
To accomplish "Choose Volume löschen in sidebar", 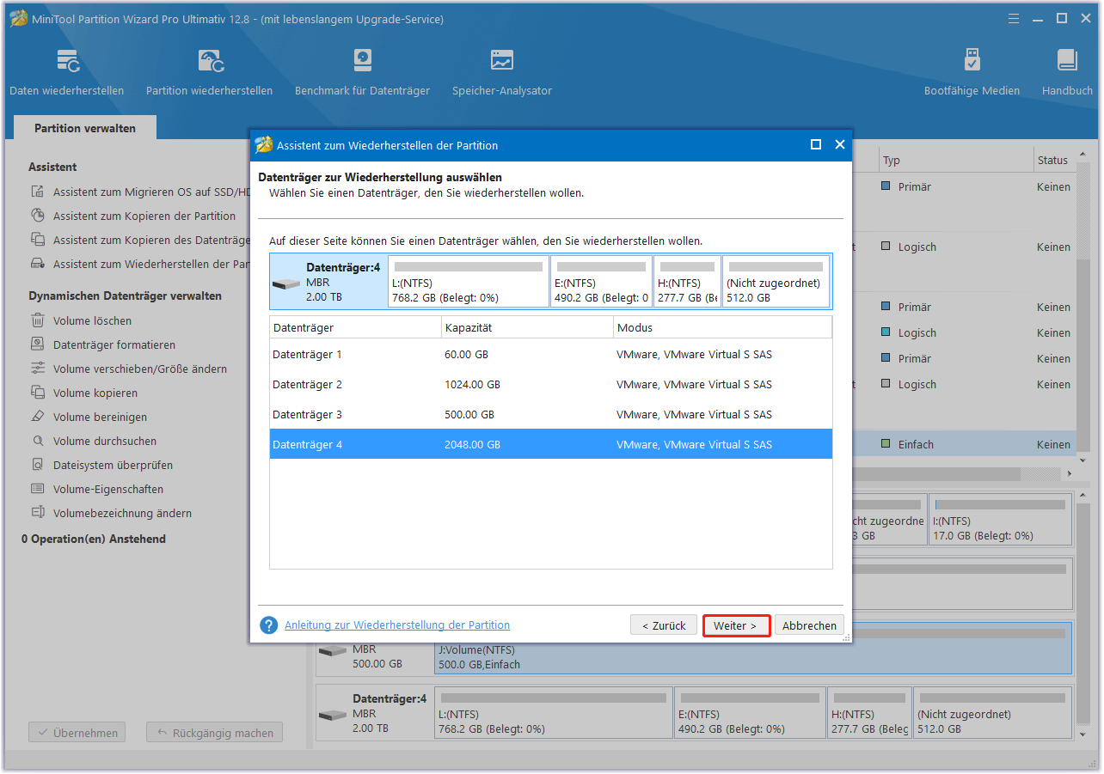I will pyautogui.click(x=82, y=321).
